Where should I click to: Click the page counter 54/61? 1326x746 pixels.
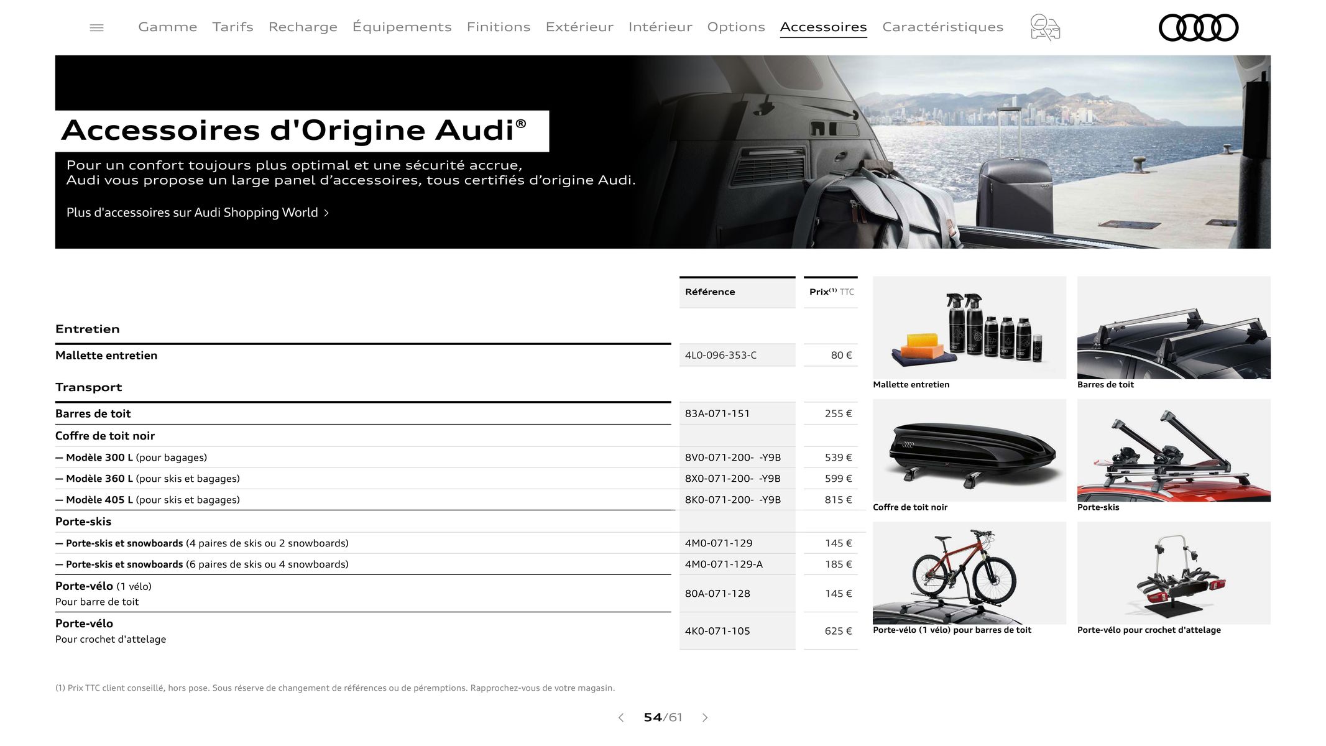663,717
